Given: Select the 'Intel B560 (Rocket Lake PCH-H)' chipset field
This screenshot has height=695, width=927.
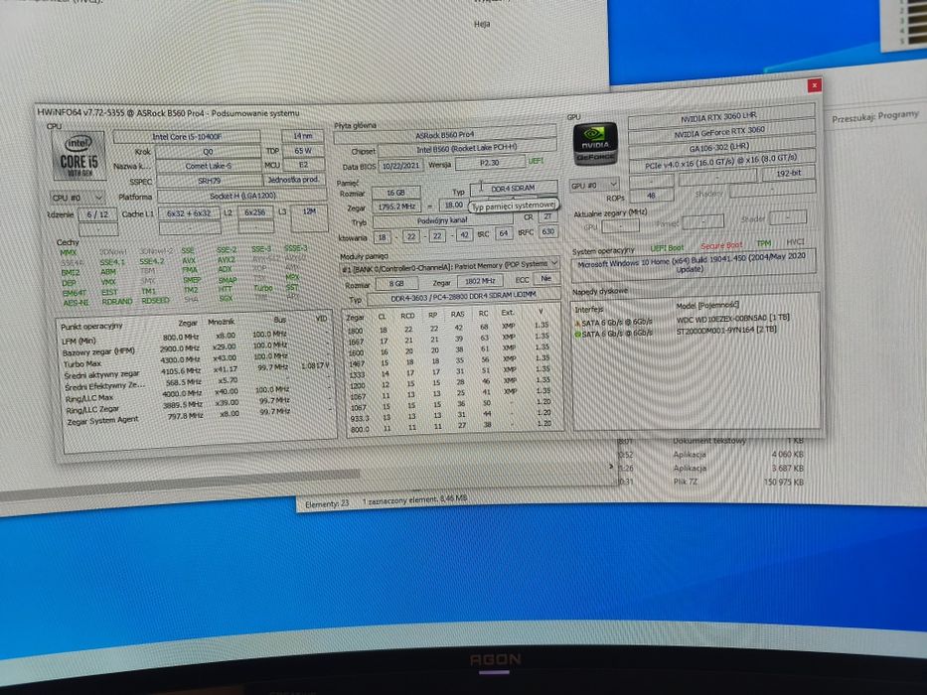Looking at the screenshot, I should [x=467, y=148].
